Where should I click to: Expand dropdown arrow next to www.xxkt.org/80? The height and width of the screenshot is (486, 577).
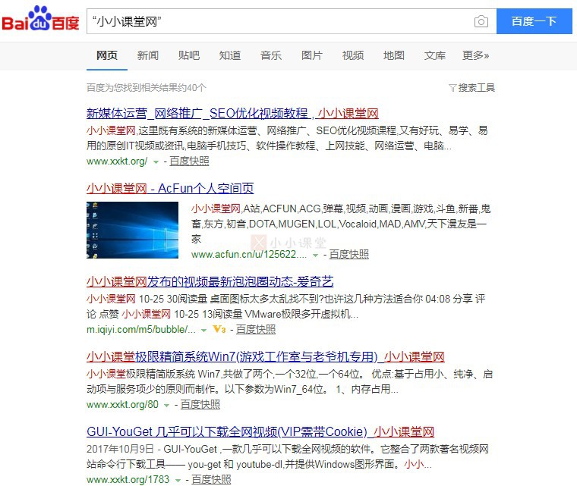[167, 405]
